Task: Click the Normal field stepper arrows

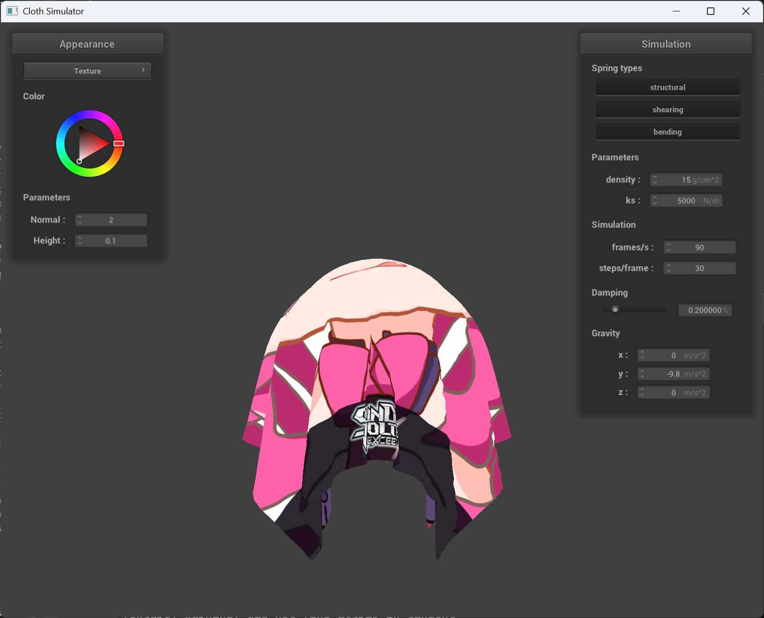Action: (80, 220)
